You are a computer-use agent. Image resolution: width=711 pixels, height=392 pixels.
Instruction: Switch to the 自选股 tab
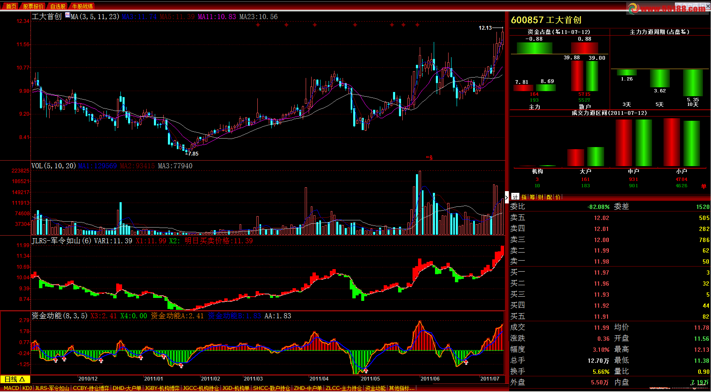[x=58, y=6]
